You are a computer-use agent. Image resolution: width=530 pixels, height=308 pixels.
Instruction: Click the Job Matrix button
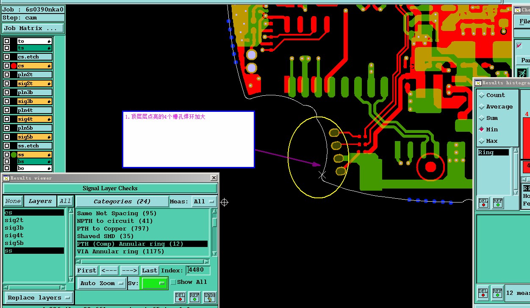pos(33,28)
